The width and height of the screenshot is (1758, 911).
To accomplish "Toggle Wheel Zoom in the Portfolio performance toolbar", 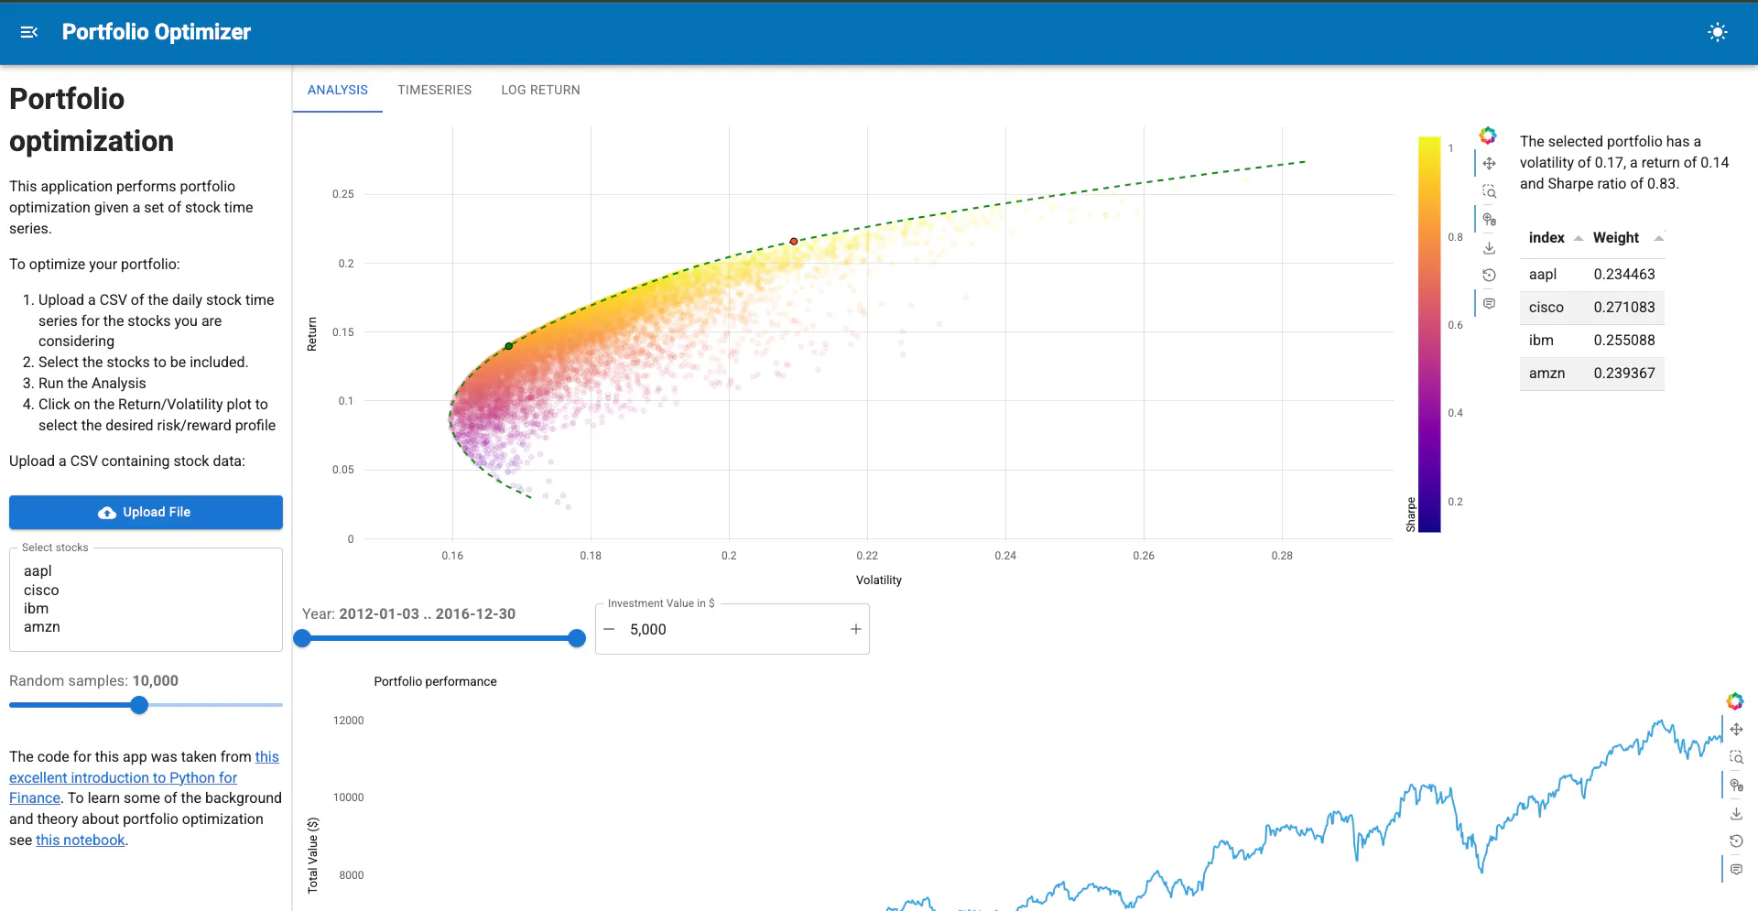I will (1737, 786).
